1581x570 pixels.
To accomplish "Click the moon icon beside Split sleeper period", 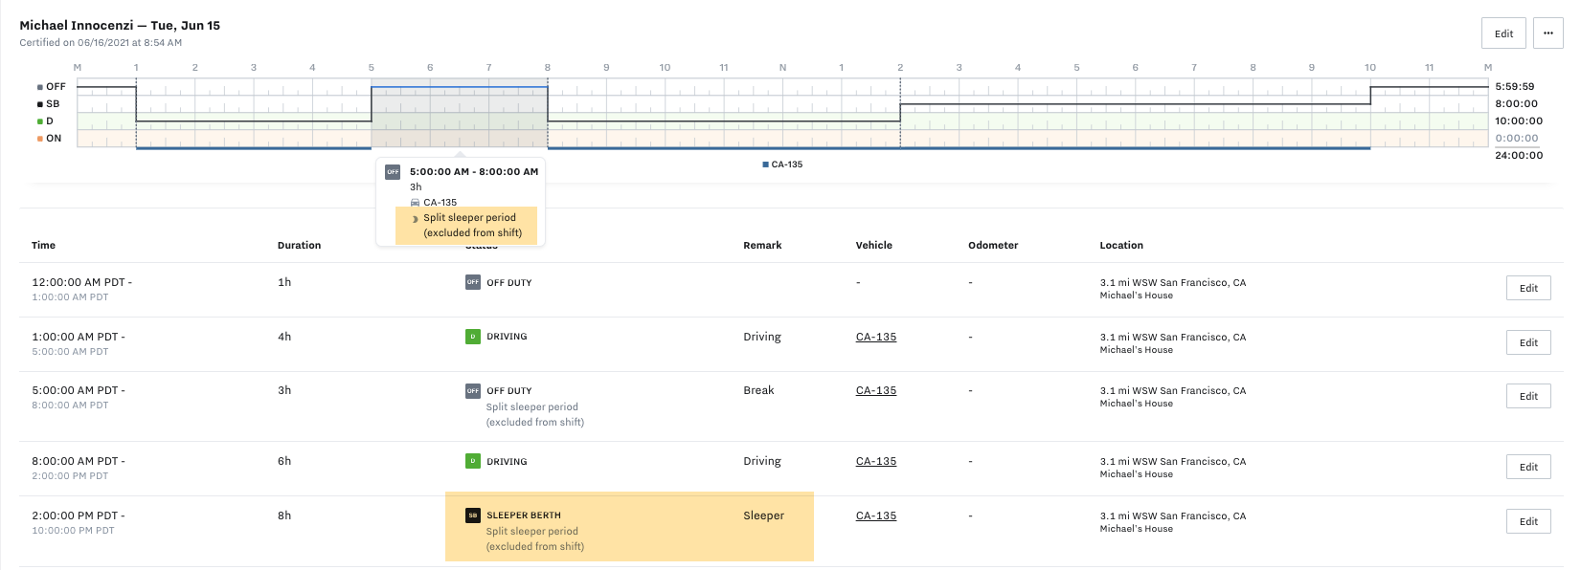I will point(415,219).
